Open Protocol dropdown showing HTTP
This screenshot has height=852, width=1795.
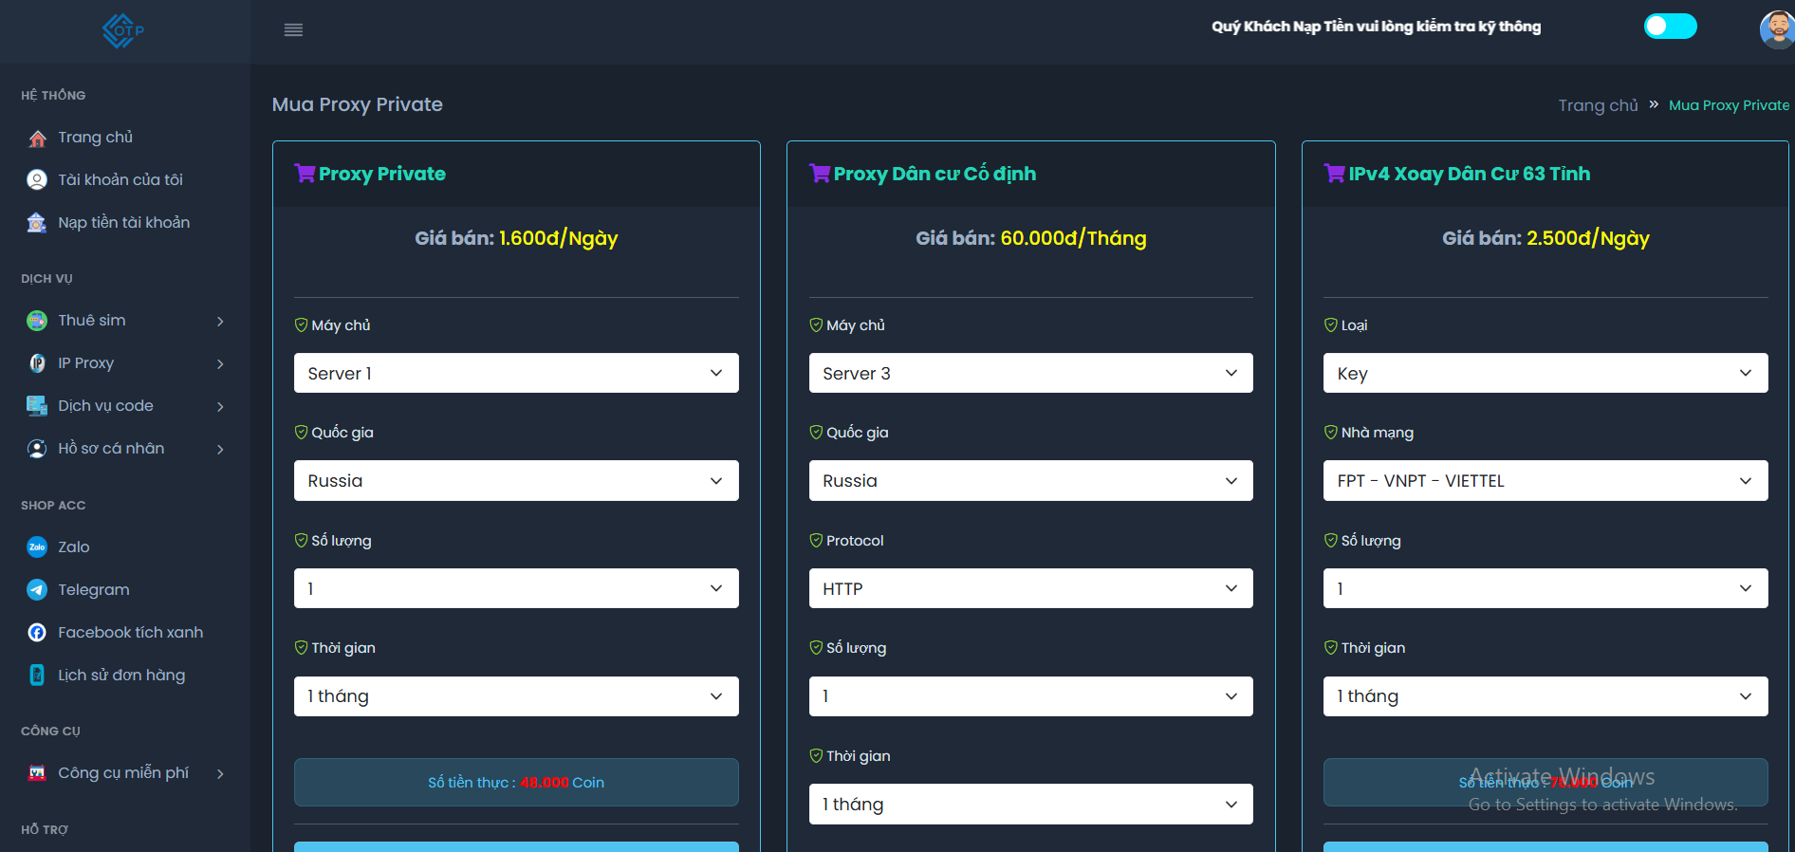[1030, 589]
